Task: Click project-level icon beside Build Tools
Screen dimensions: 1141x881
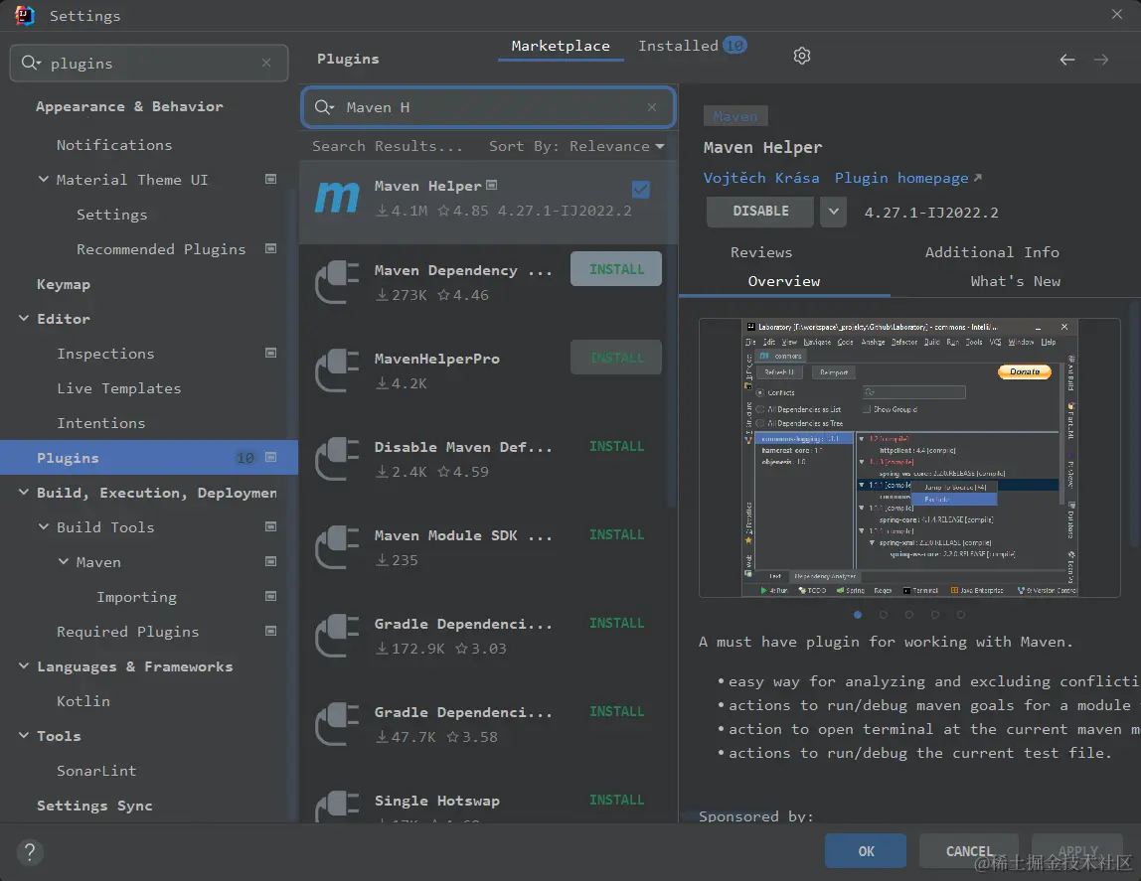Action: (x=270, y=526)
